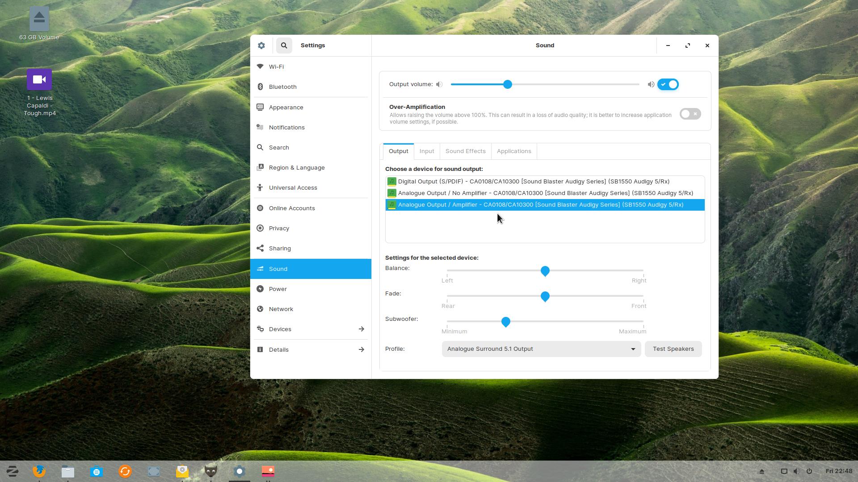Open Bluetooth settings in sidebar
Screen dimensions: 858x482
coord(283,87)
